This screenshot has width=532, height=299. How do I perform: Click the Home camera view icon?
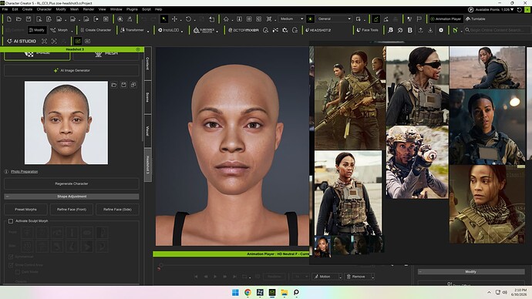click(226, 19)
